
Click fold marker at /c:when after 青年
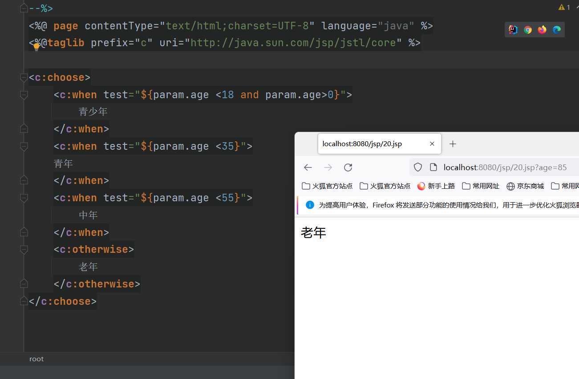point(24,180)
